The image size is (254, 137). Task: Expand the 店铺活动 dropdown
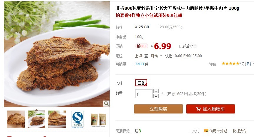[x=188, y=46]
